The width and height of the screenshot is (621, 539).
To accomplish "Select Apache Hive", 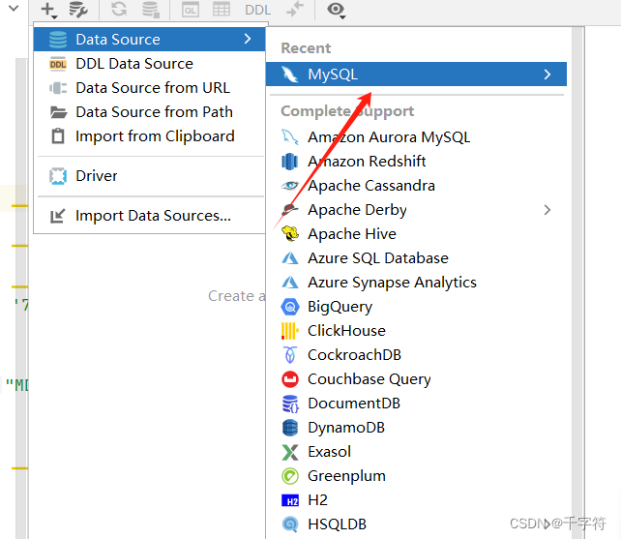I will (x=416, y=234).
